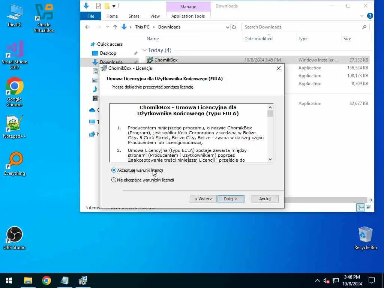
Task: Sort by the Name column header
Action: coord(153,39)
